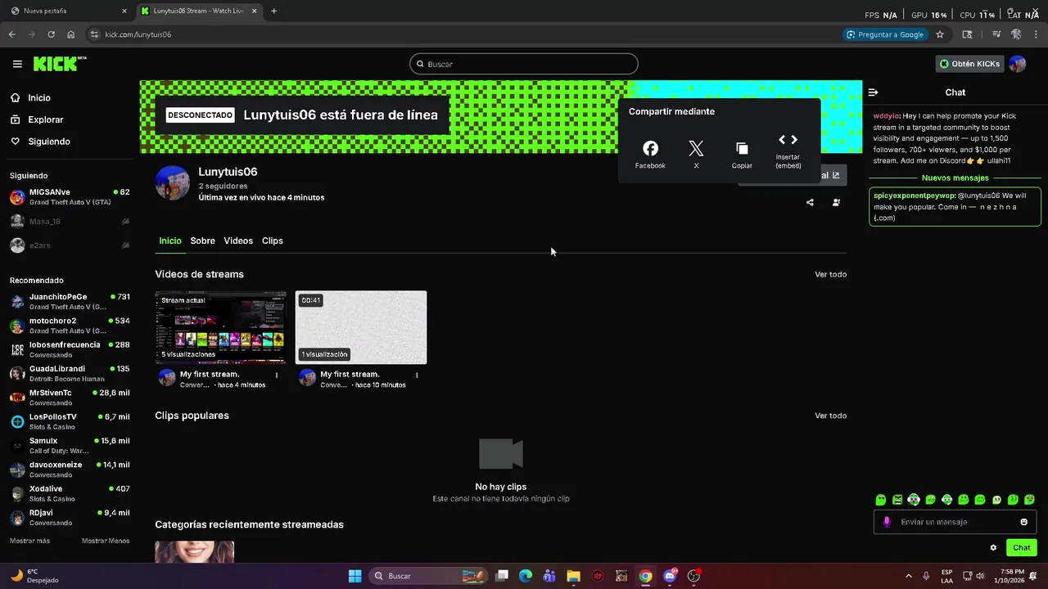Select the Insertar (embed) option
Viewport: 1048px width, 589px height.
[x=788, y=152]
